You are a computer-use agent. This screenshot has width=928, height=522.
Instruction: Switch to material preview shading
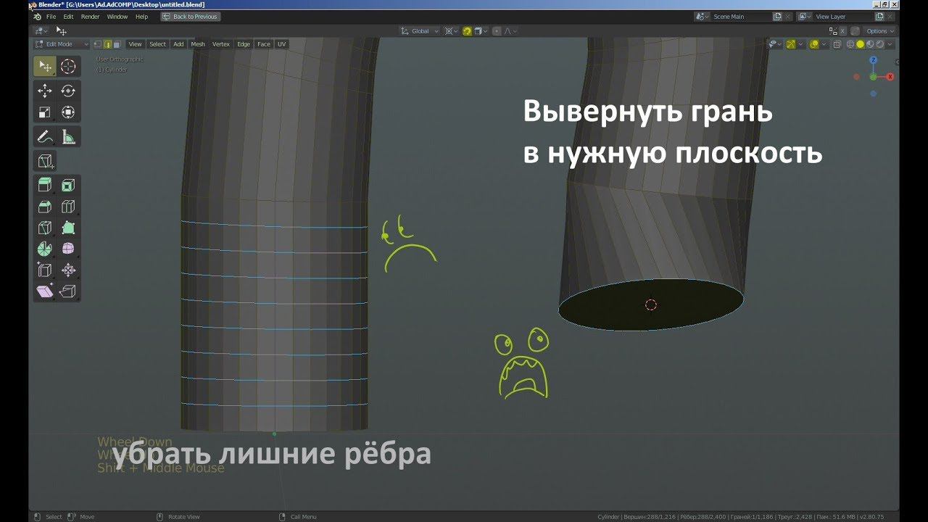[x=870, y=44]
